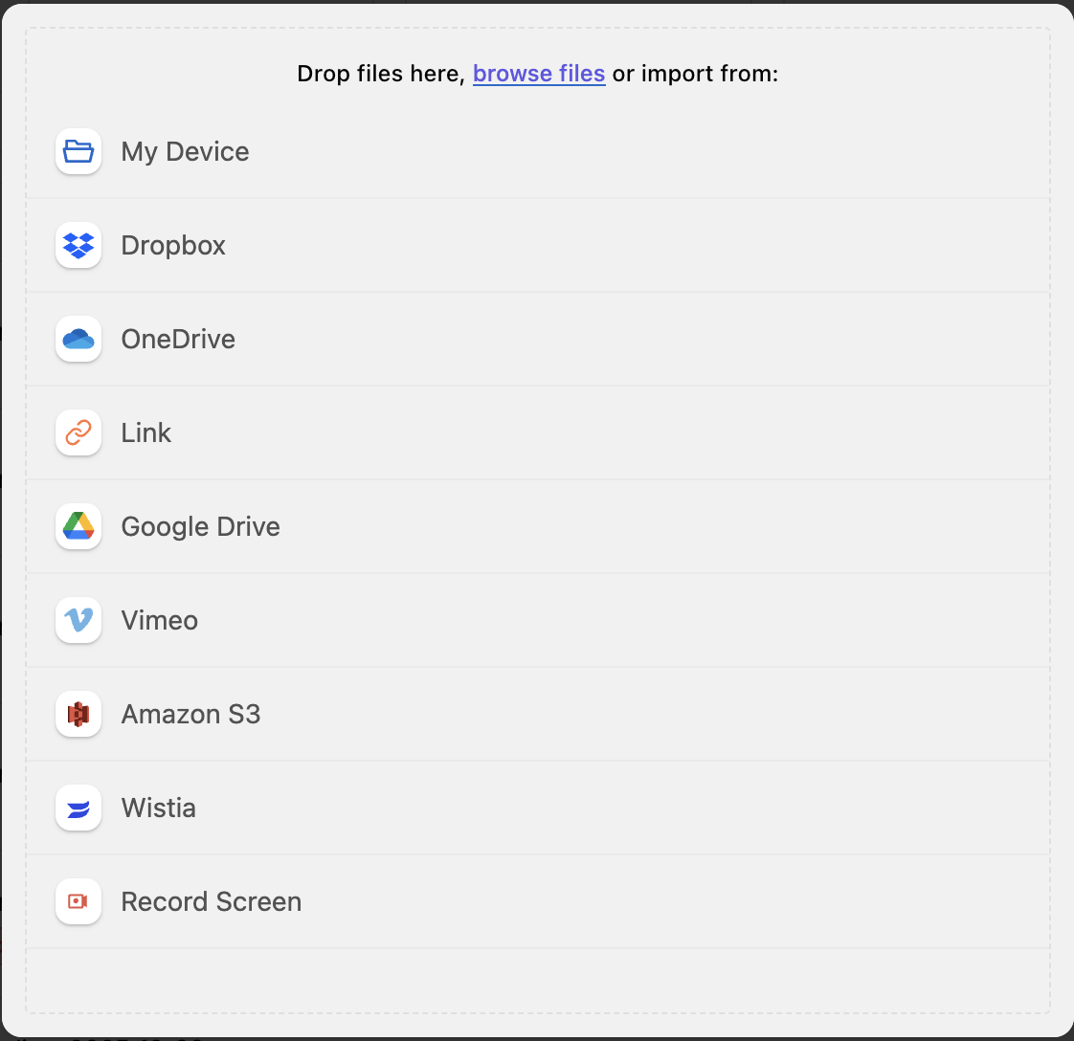The height and width of the screenshot is (1041, 1074).
Task: Click the My Device folder icon
Action: click(78, 151)
